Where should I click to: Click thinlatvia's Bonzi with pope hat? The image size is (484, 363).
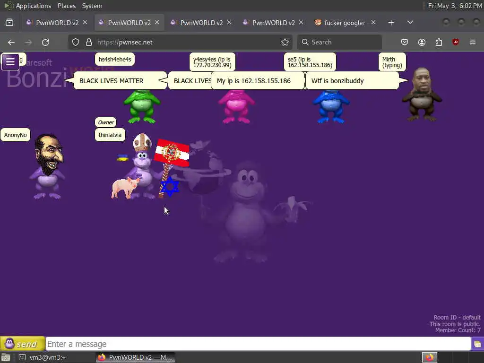coord(143,167)
